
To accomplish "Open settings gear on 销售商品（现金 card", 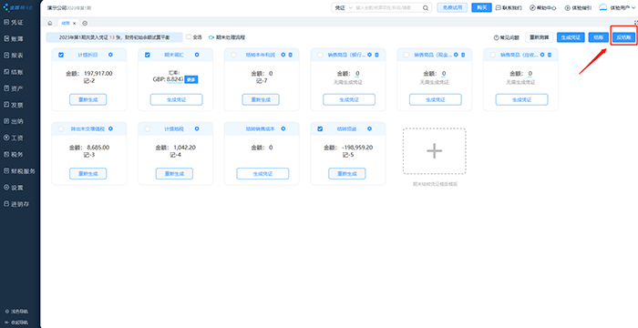I will tap(456, 55).
